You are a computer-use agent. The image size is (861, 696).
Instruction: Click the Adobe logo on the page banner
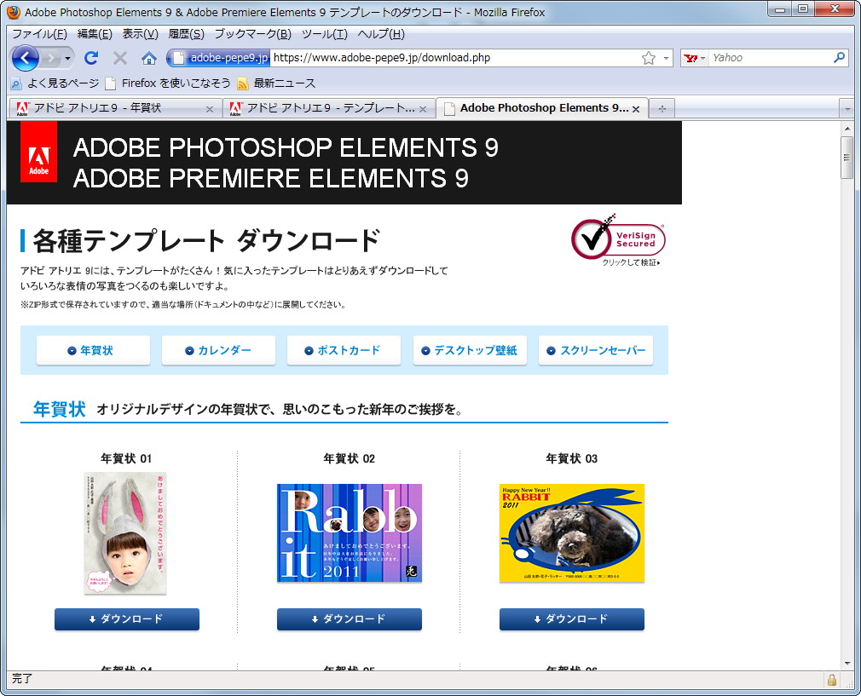tap(38, 161)
